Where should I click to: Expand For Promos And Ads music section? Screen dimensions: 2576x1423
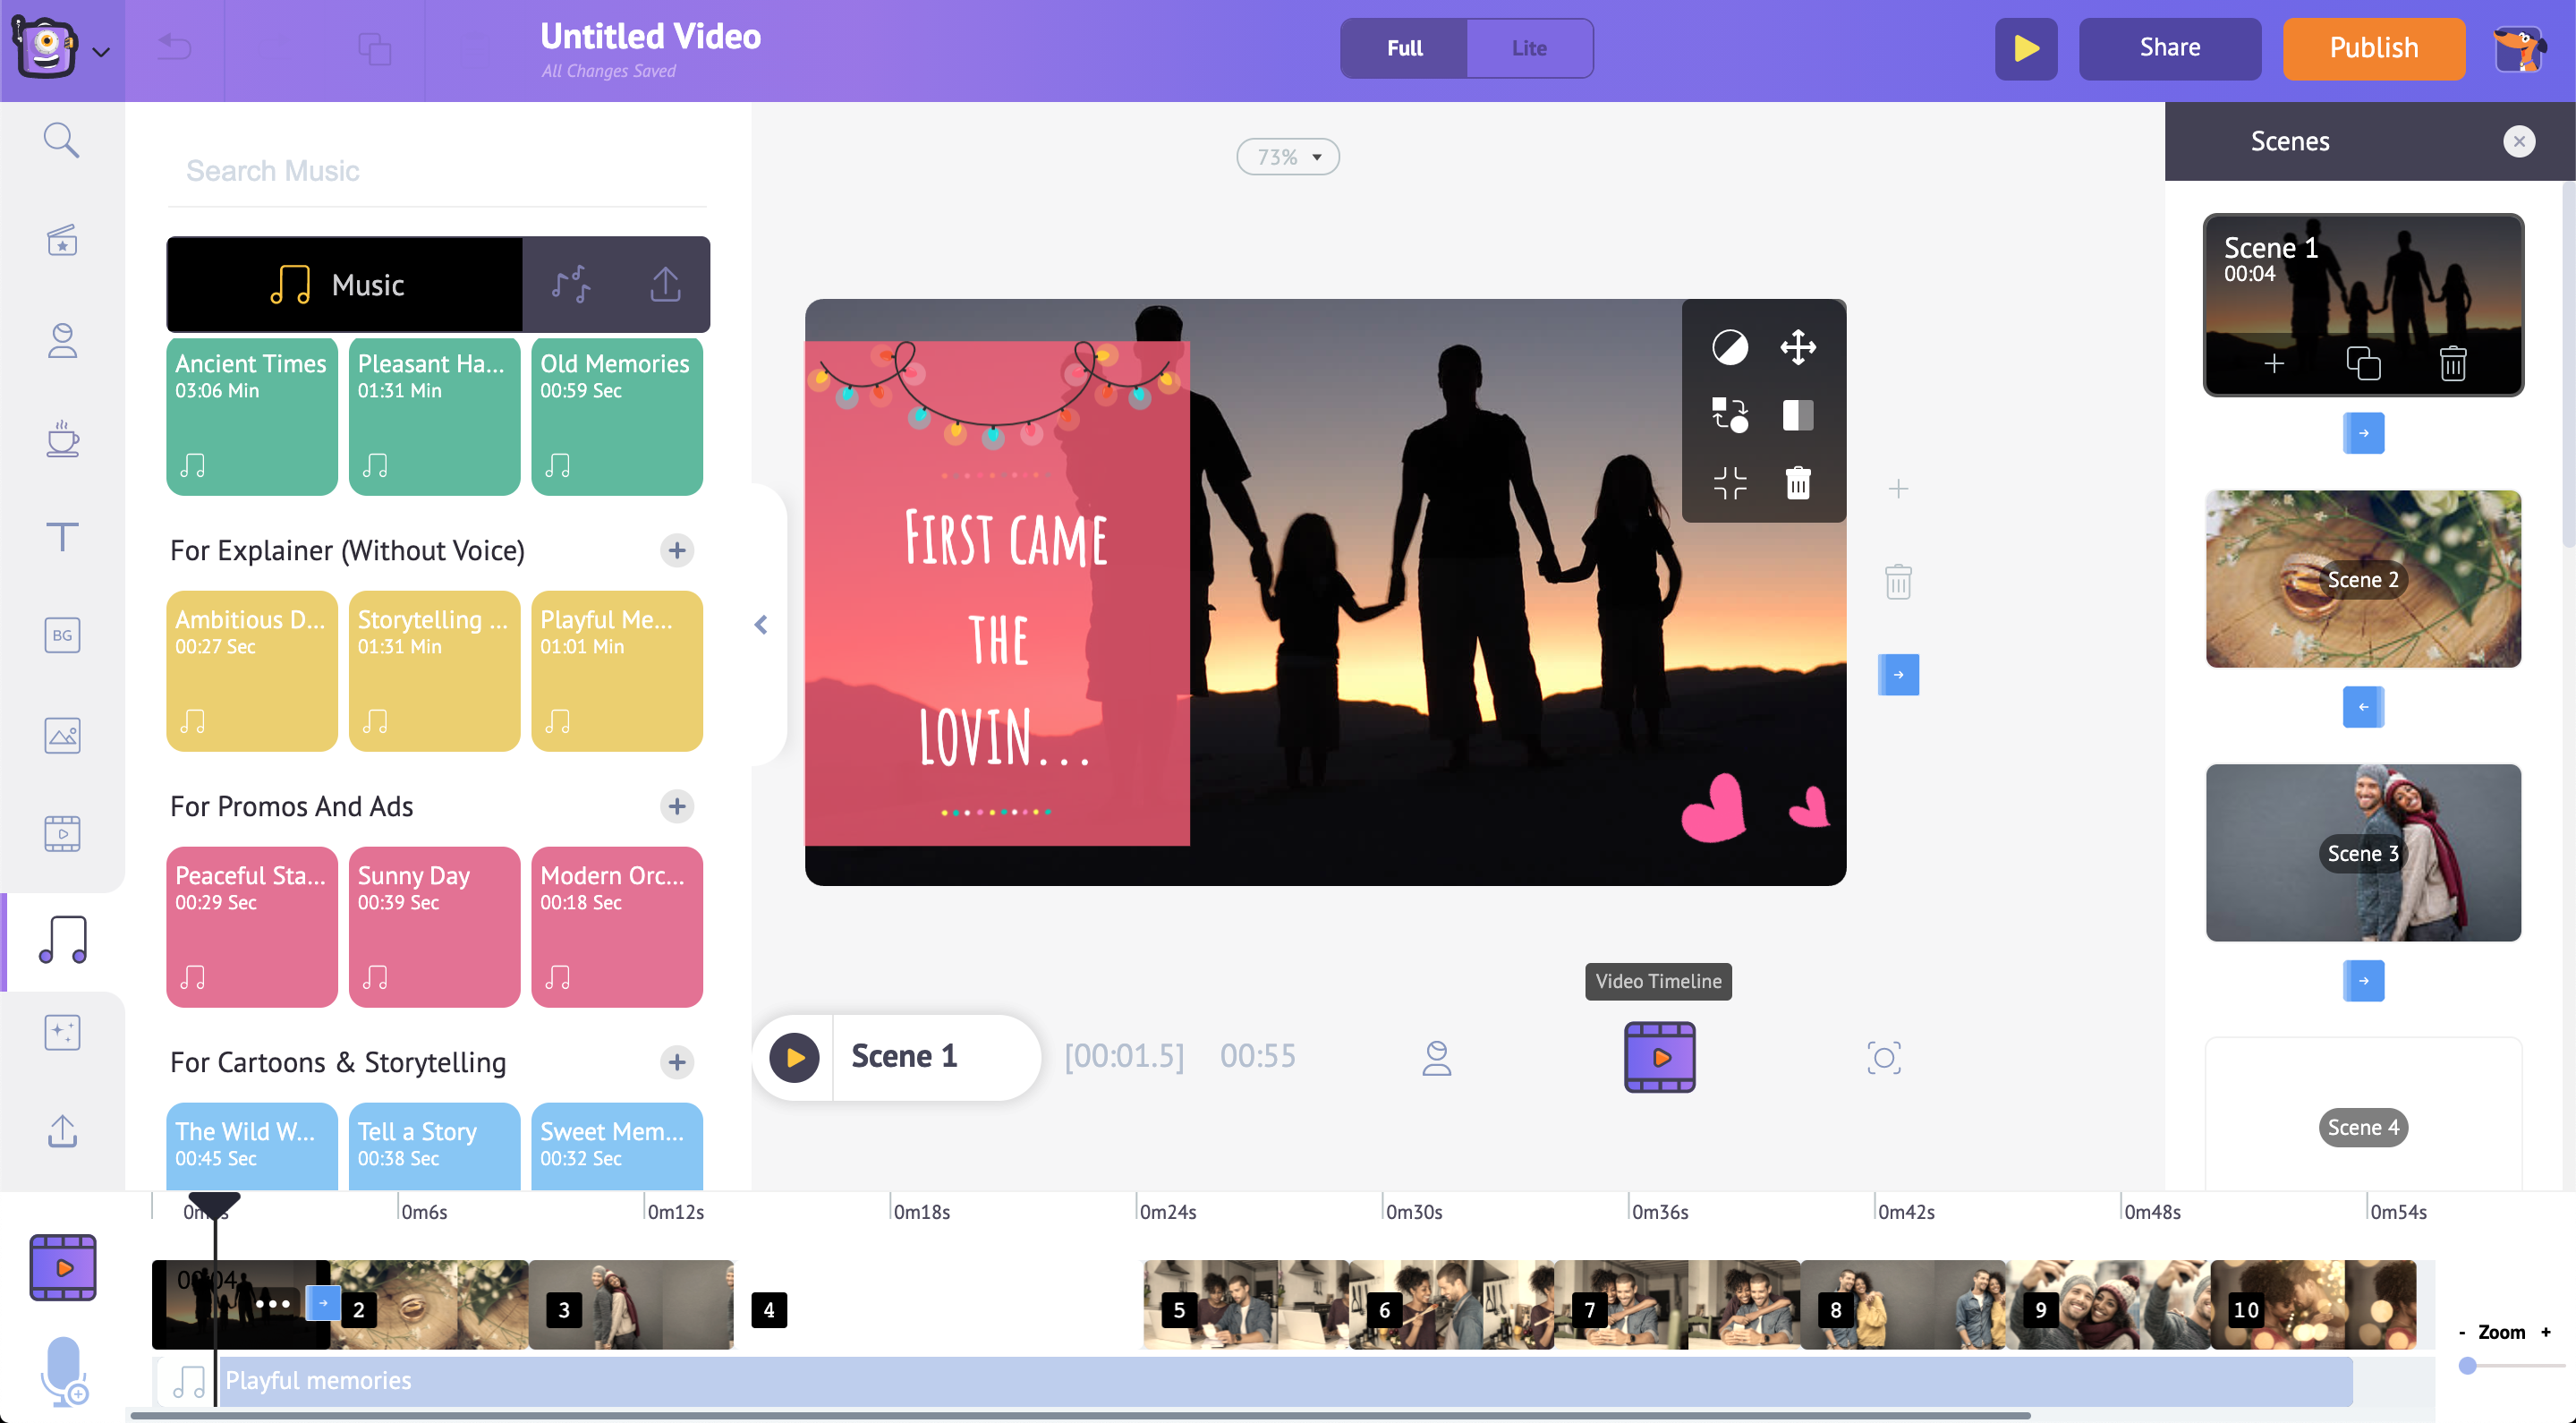pyautogui.click(x=679, y=808)
